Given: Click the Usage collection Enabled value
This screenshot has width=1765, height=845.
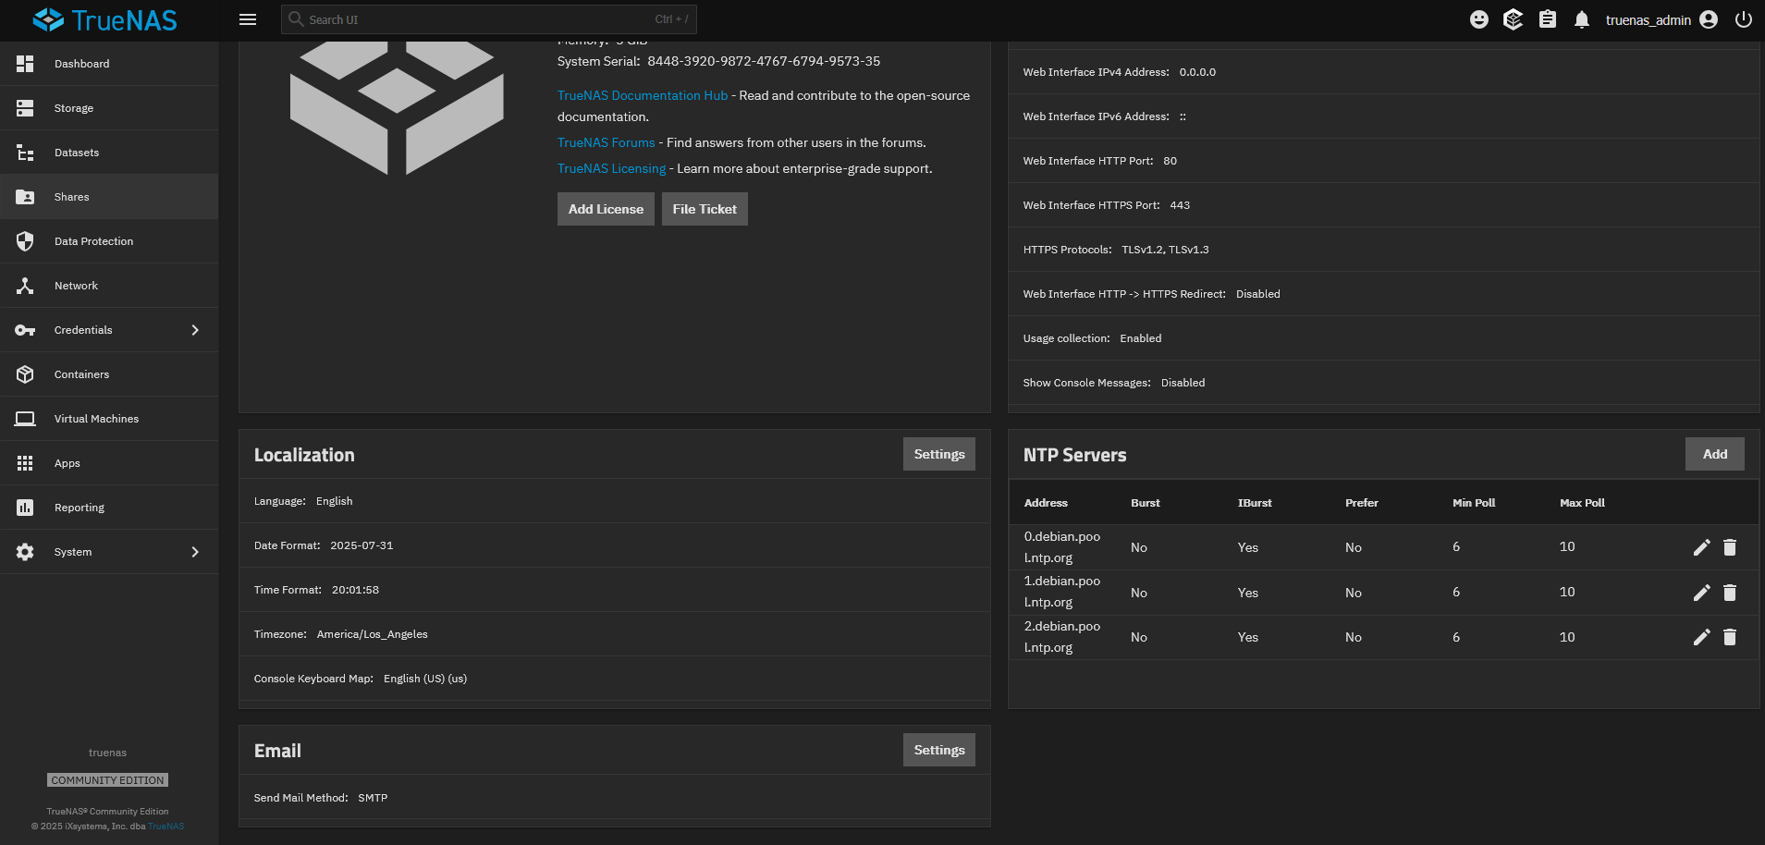Looking at the screenshot, I should click(x=1140, y=338).
